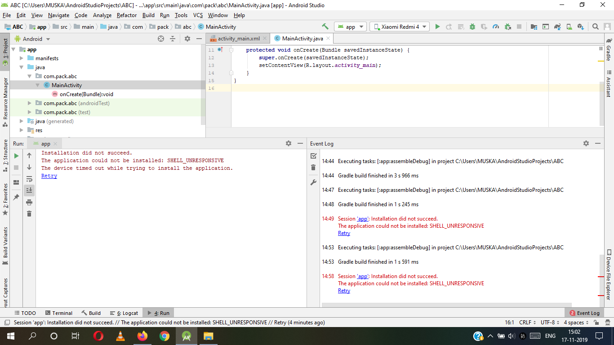This screenshot has width=614, height=345.
Task: Open the app run configuration dropdown
Action: point(350,27)
